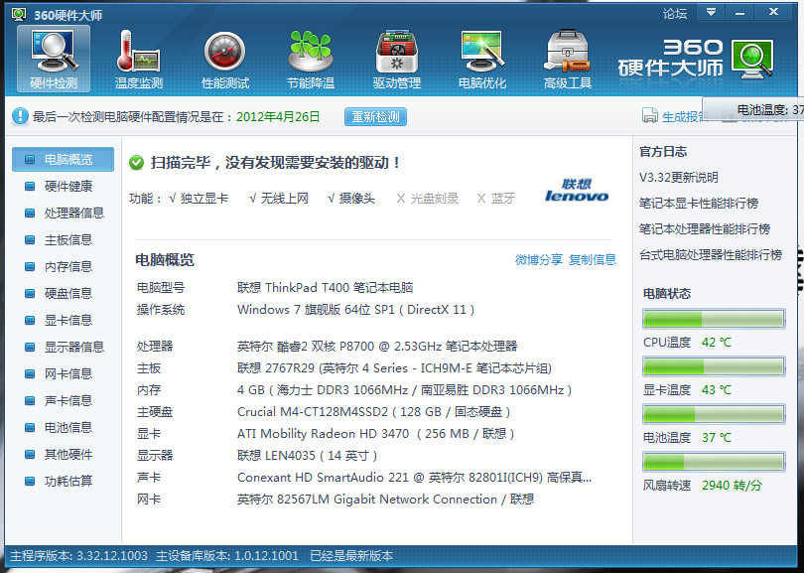This screenshot has height=573, width=804.
Task: Click the 重新检测 re-detect button
Action: pos(375,117)
